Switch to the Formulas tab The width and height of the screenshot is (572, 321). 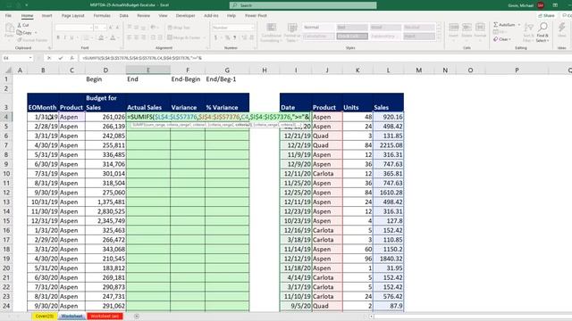tap(102, 16)
